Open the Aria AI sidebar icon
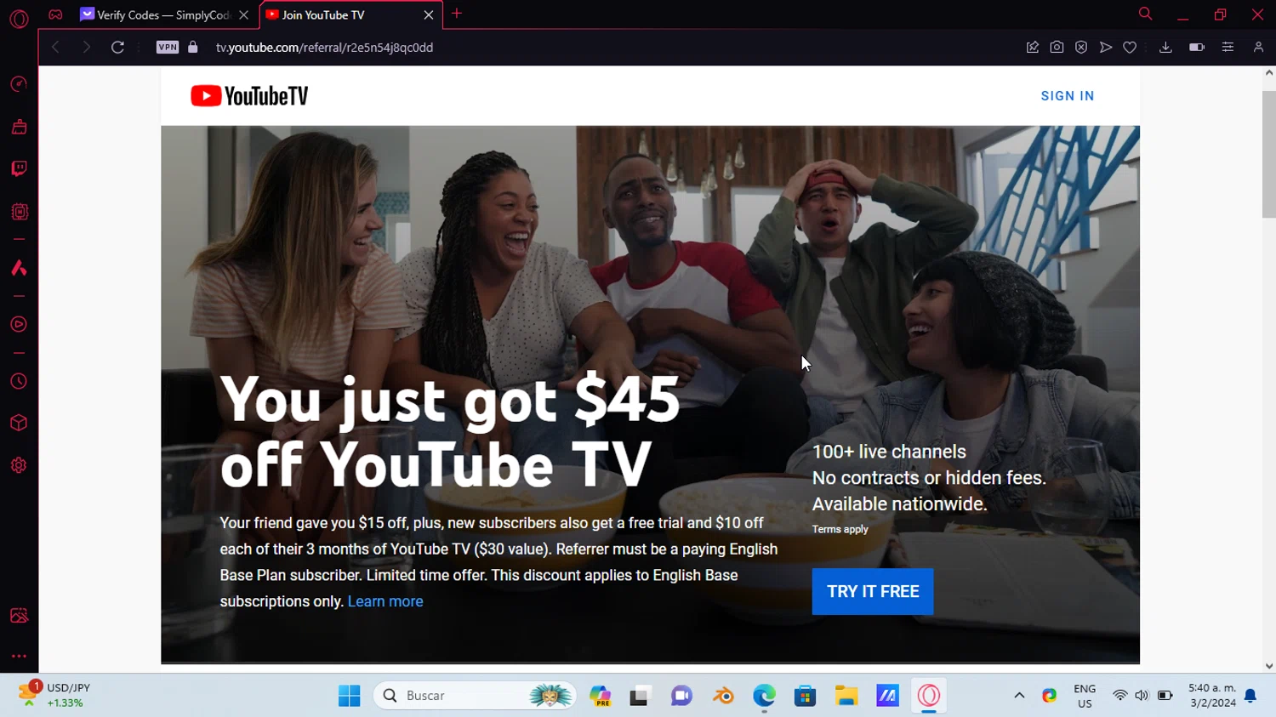 click(x=19, y=269)
